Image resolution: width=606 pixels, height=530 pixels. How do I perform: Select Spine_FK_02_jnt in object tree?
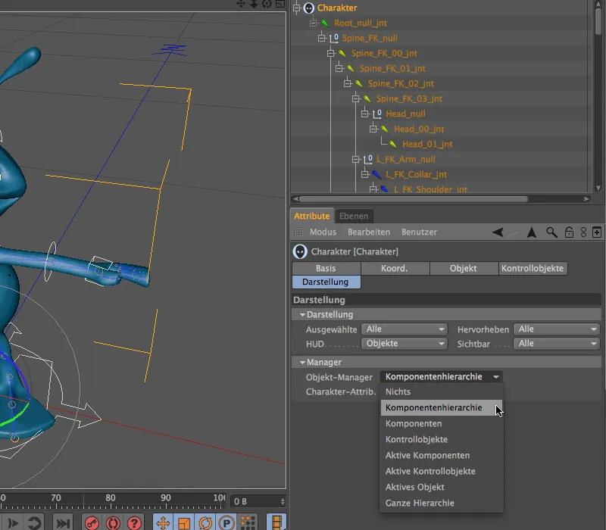coord(401,83)
